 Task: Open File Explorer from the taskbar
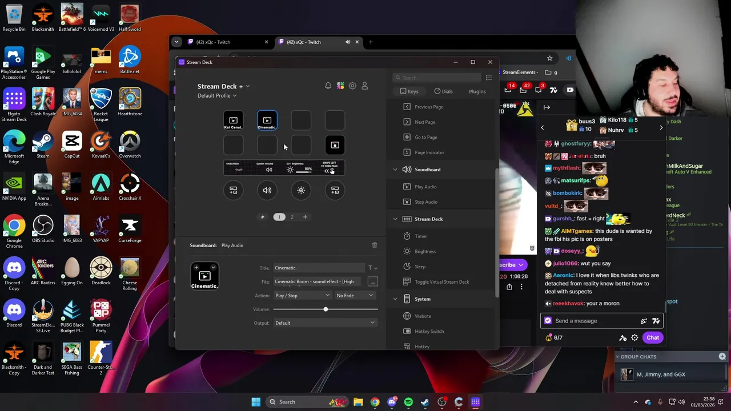tap(358, 402)
